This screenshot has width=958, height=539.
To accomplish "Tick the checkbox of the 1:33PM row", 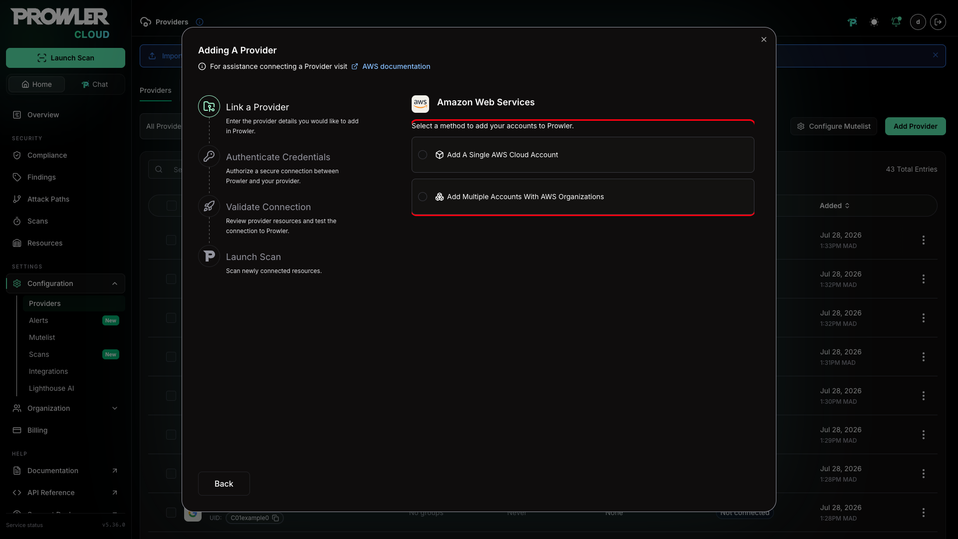I will [171, 240].
